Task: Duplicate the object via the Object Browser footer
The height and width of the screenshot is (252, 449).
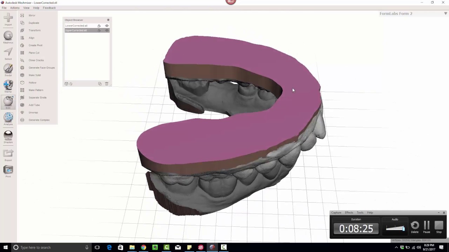Action: click(100, 84)
